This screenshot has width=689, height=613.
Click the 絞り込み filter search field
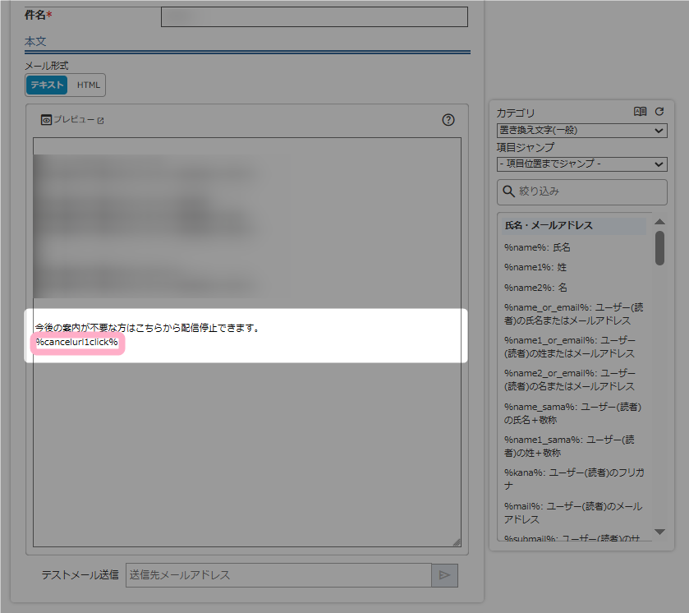point(581,191)
